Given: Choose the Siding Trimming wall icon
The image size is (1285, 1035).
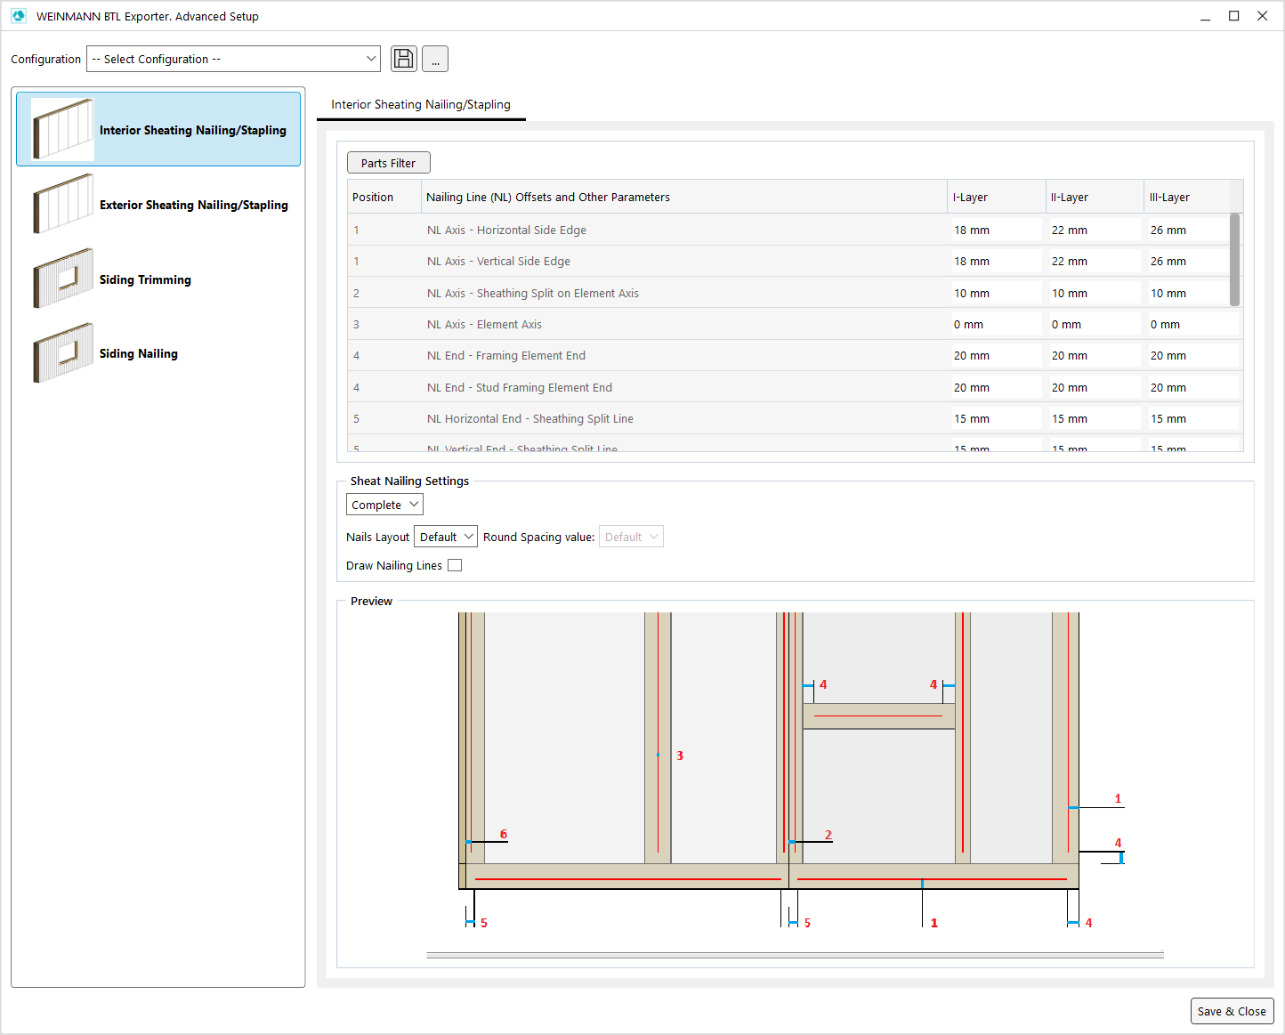Looking at the screenshot, I should point(62,279).
